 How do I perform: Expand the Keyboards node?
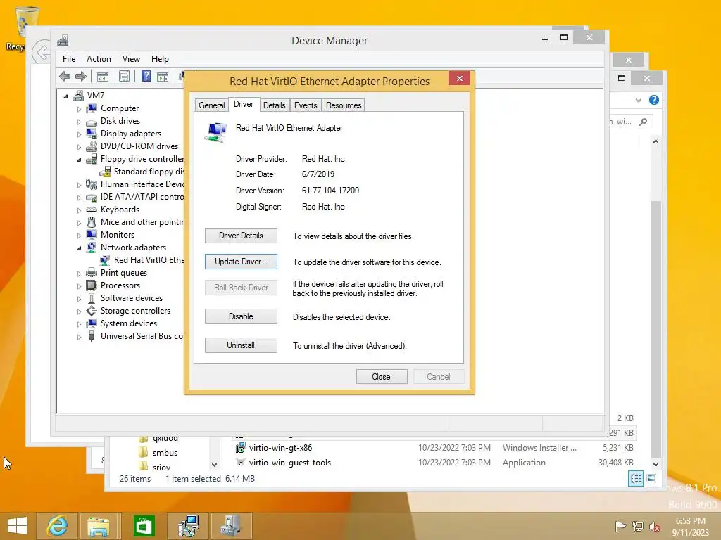click(79, 210)
